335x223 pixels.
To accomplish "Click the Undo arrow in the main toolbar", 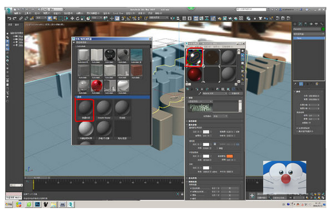I will (x=9, y=18).
